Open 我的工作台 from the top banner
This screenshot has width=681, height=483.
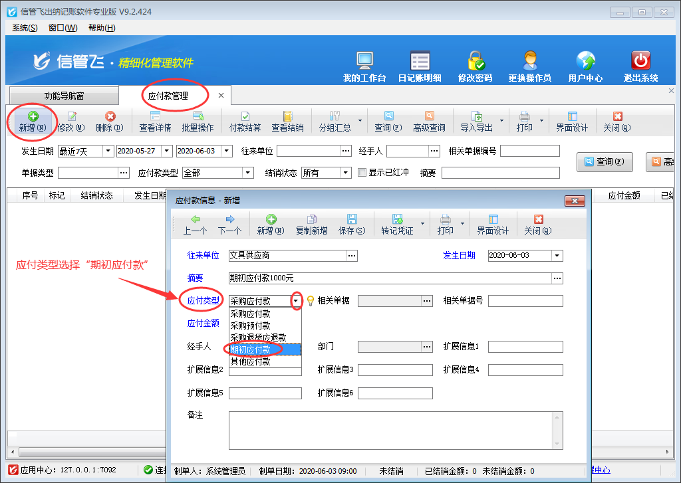(x=364, y=66)
